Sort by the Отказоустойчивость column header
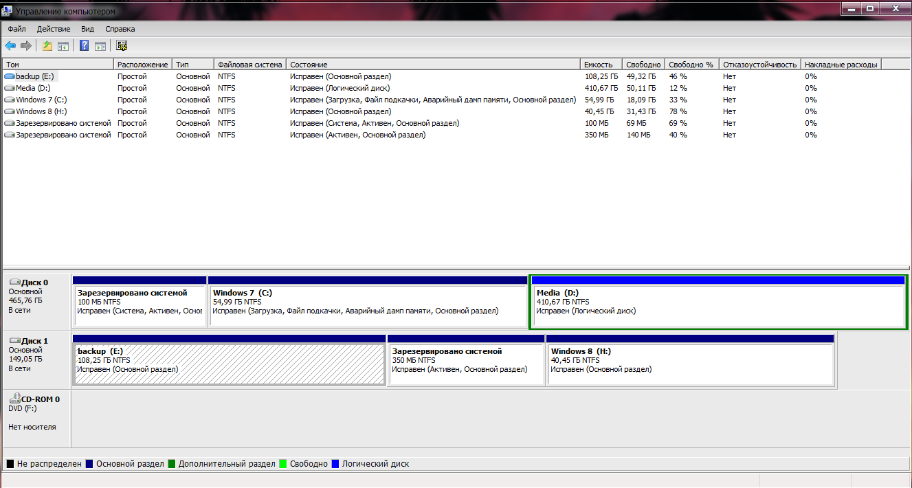 (760, 65)
